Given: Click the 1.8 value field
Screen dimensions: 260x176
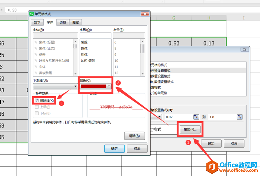Looking at the screenshot, I should (222, 117).
